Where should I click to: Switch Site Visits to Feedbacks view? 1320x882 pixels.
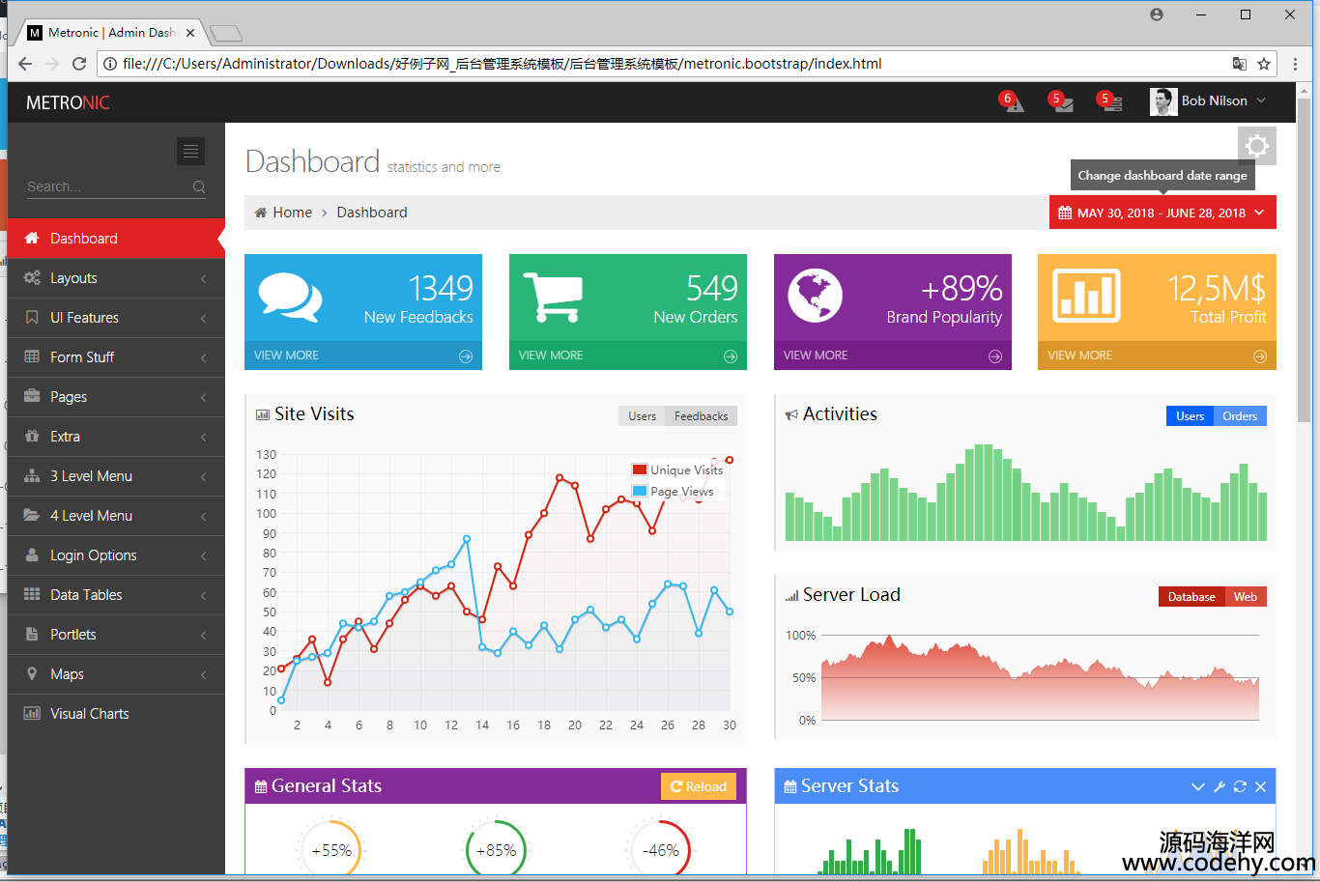click(701, 416)
